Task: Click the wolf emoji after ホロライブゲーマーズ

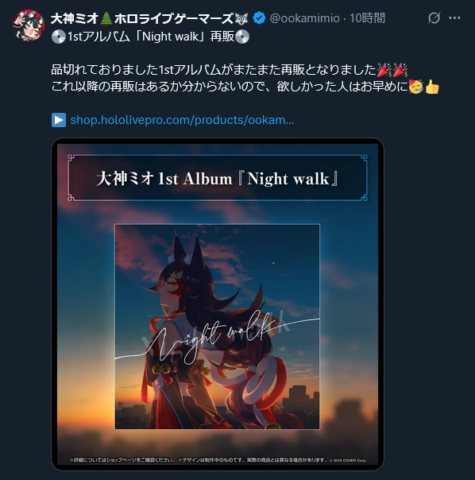Action: tap(241, 18)
